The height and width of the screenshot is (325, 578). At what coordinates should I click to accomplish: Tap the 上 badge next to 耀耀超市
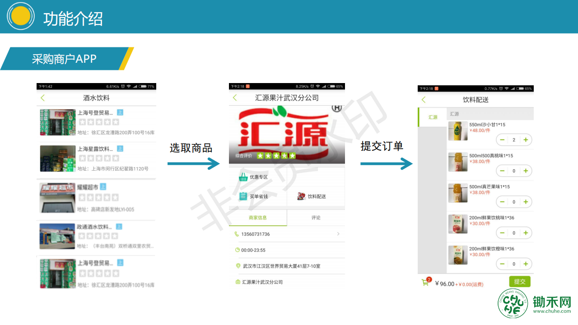coord(103,186)
